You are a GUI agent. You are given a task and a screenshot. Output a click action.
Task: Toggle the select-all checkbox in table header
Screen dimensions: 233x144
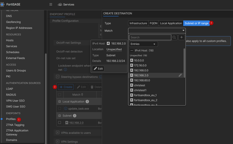pos(60,95)
